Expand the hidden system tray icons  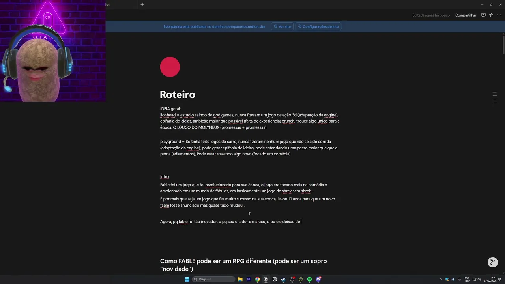(441, 279)
